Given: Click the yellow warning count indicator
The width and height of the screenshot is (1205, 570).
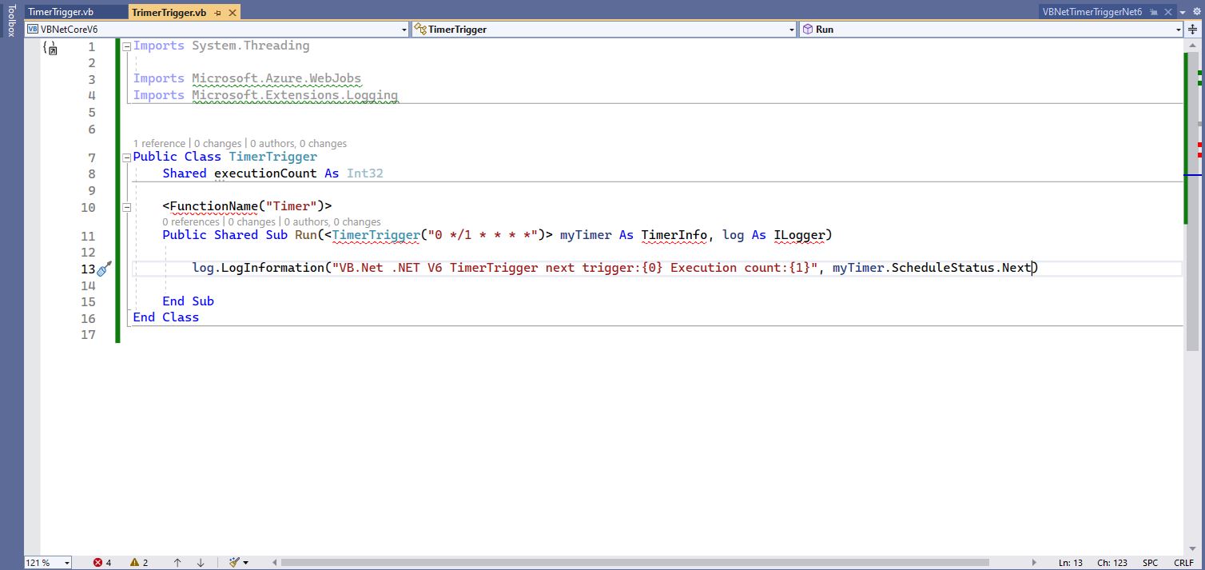Looking at the screenshot, I should [x=139, y=562].
